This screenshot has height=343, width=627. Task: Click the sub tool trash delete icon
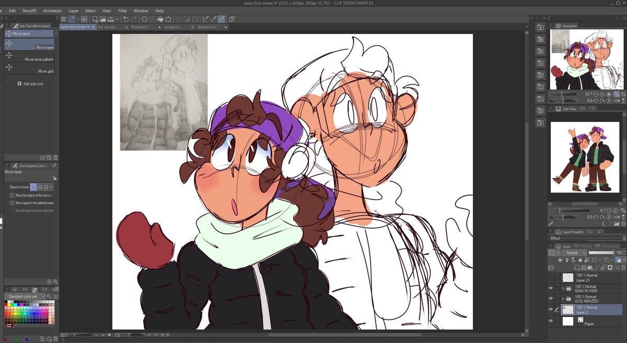click(55, 157)
